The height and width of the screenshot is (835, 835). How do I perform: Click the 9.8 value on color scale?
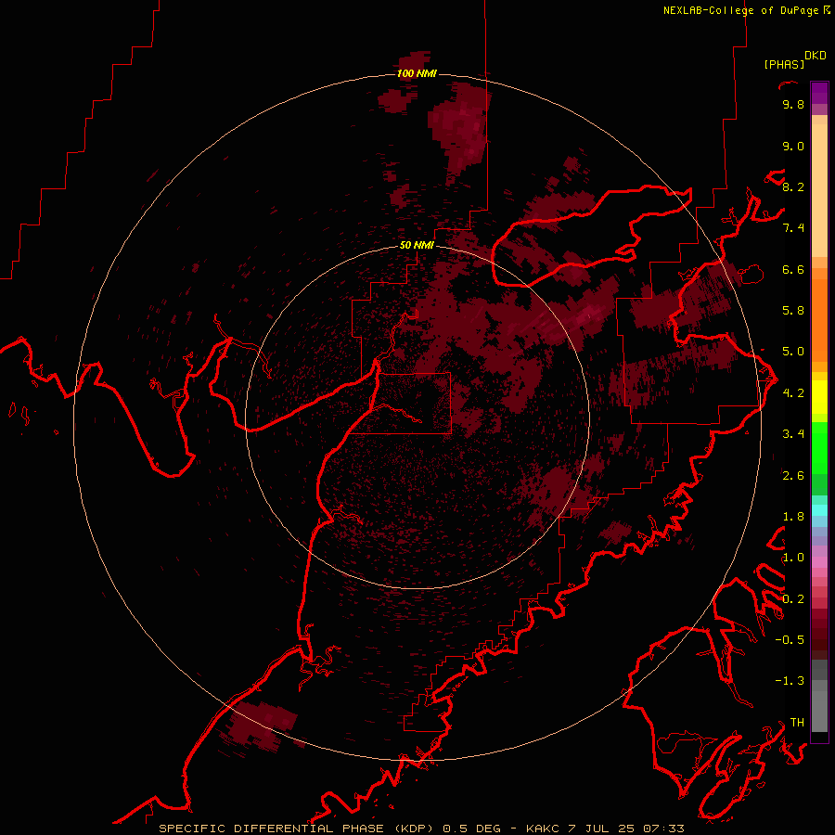pyautogui.click(x=793, y=105)
